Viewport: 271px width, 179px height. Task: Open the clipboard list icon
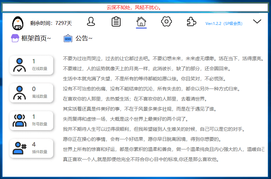[x=116, y=22]
